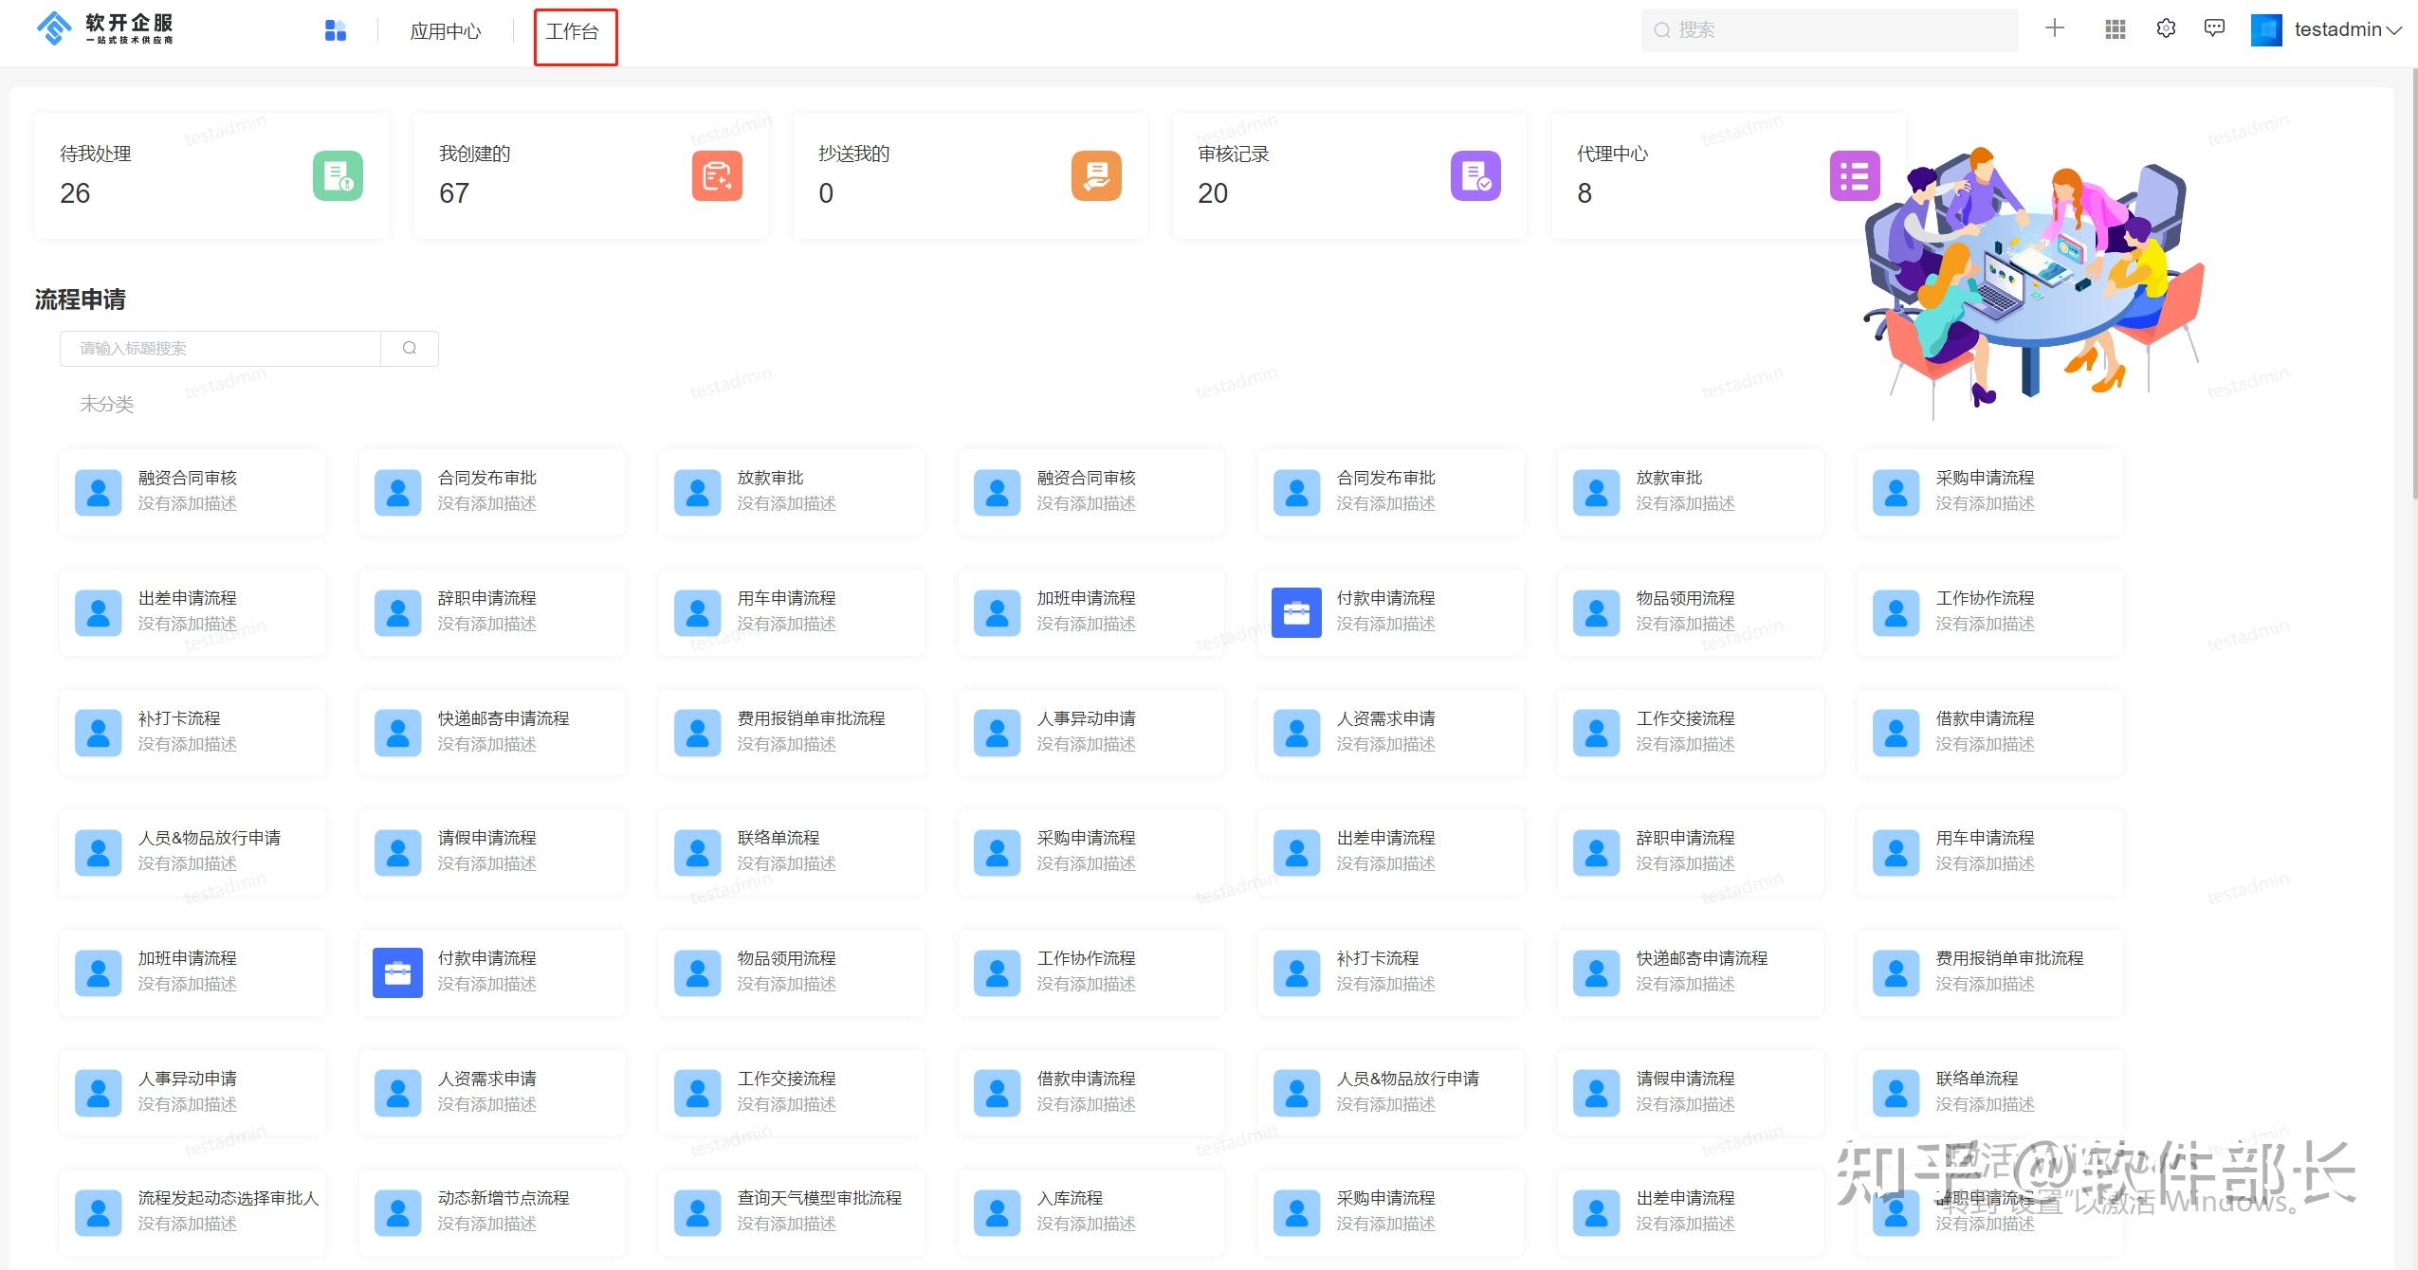The width and height of the screenshot is (2418, 1270).
Task: Open the nine-dot apps grid icon
Action: (x=2115, y=29)
